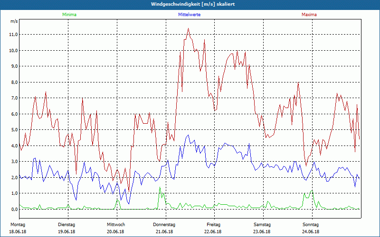Click the 1,0 y-axis value
This screenshot has width=380, height=237.
15,193
